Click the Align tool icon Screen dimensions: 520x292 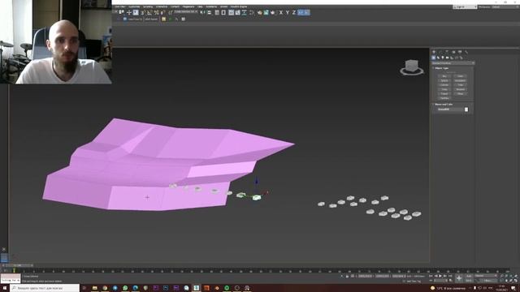[210, 13]
